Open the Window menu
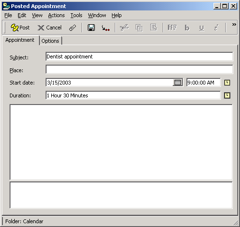 coord(97,15)
